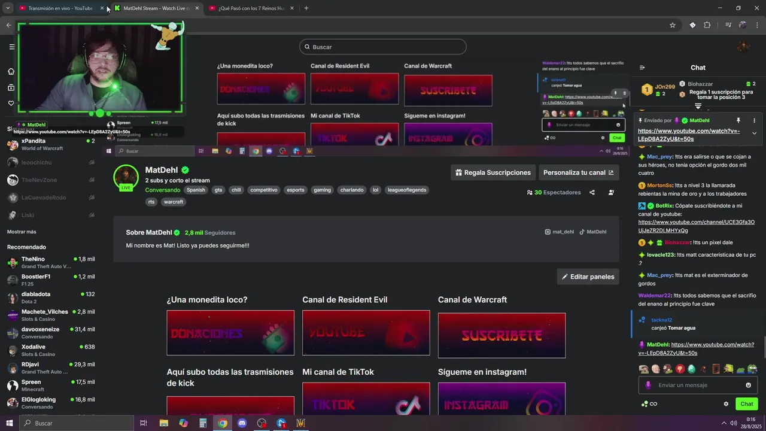Open Discord from the taskbar
The image size is (766, 431).
(242, 423)
